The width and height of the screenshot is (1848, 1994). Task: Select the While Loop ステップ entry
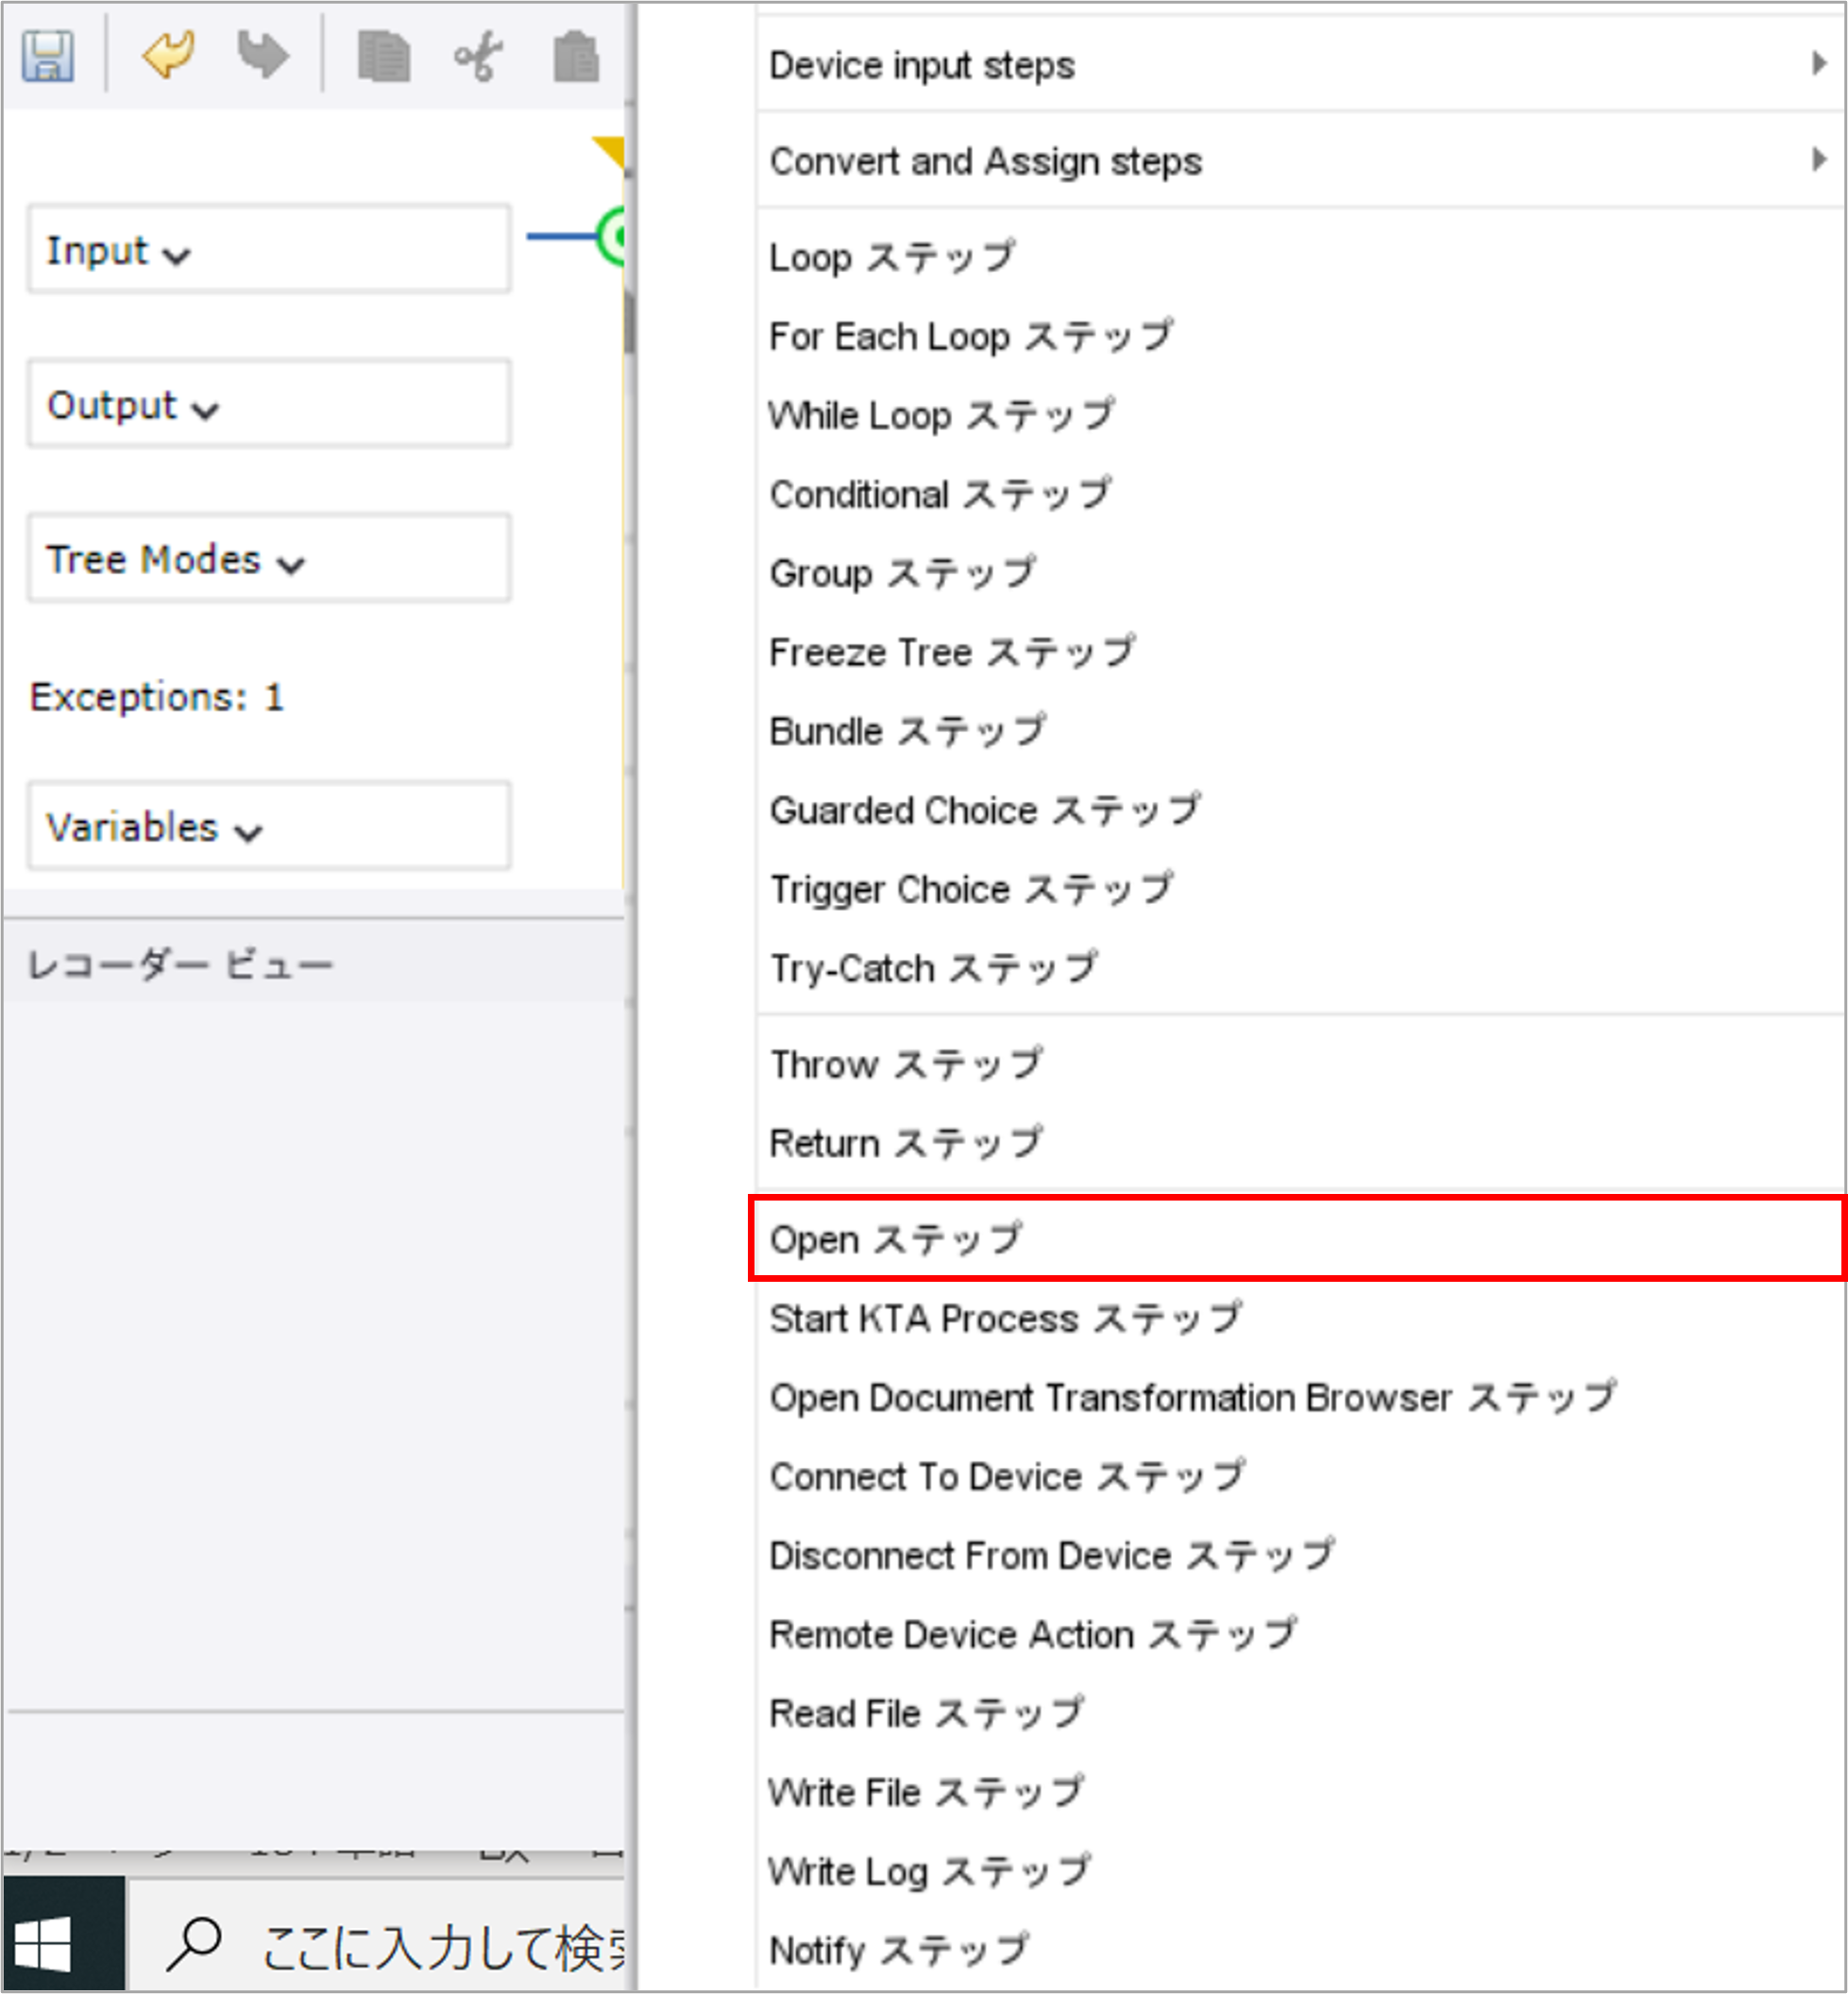point(942,415)
